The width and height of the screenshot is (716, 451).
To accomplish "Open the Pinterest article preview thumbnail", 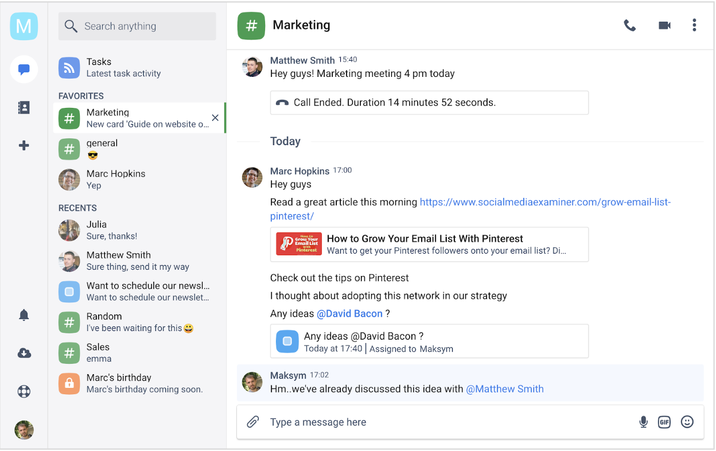I will 298,244.
